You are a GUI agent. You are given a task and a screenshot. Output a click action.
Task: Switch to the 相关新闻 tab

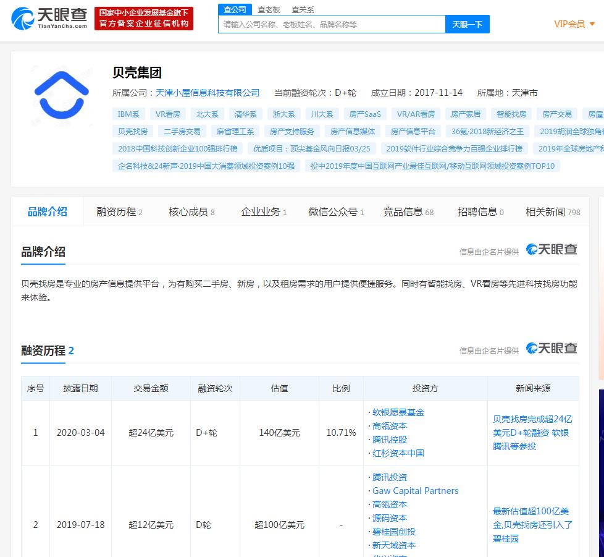pos(553,211)
